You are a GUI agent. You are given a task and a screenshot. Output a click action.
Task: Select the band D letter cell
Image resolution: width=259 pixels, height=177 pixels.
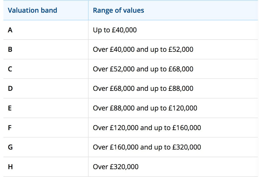pyautogui.click(x=10, y=89)
